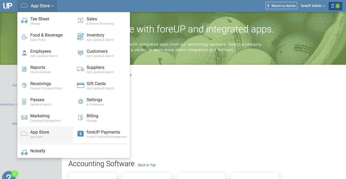Click the mobile device counter button
Screen dimensions: 346x179
pos(335,6)
